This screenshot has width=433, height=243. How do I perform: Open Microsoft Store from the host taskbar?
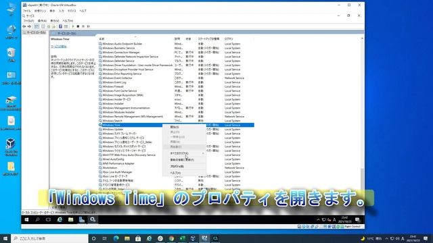[138, 238]
